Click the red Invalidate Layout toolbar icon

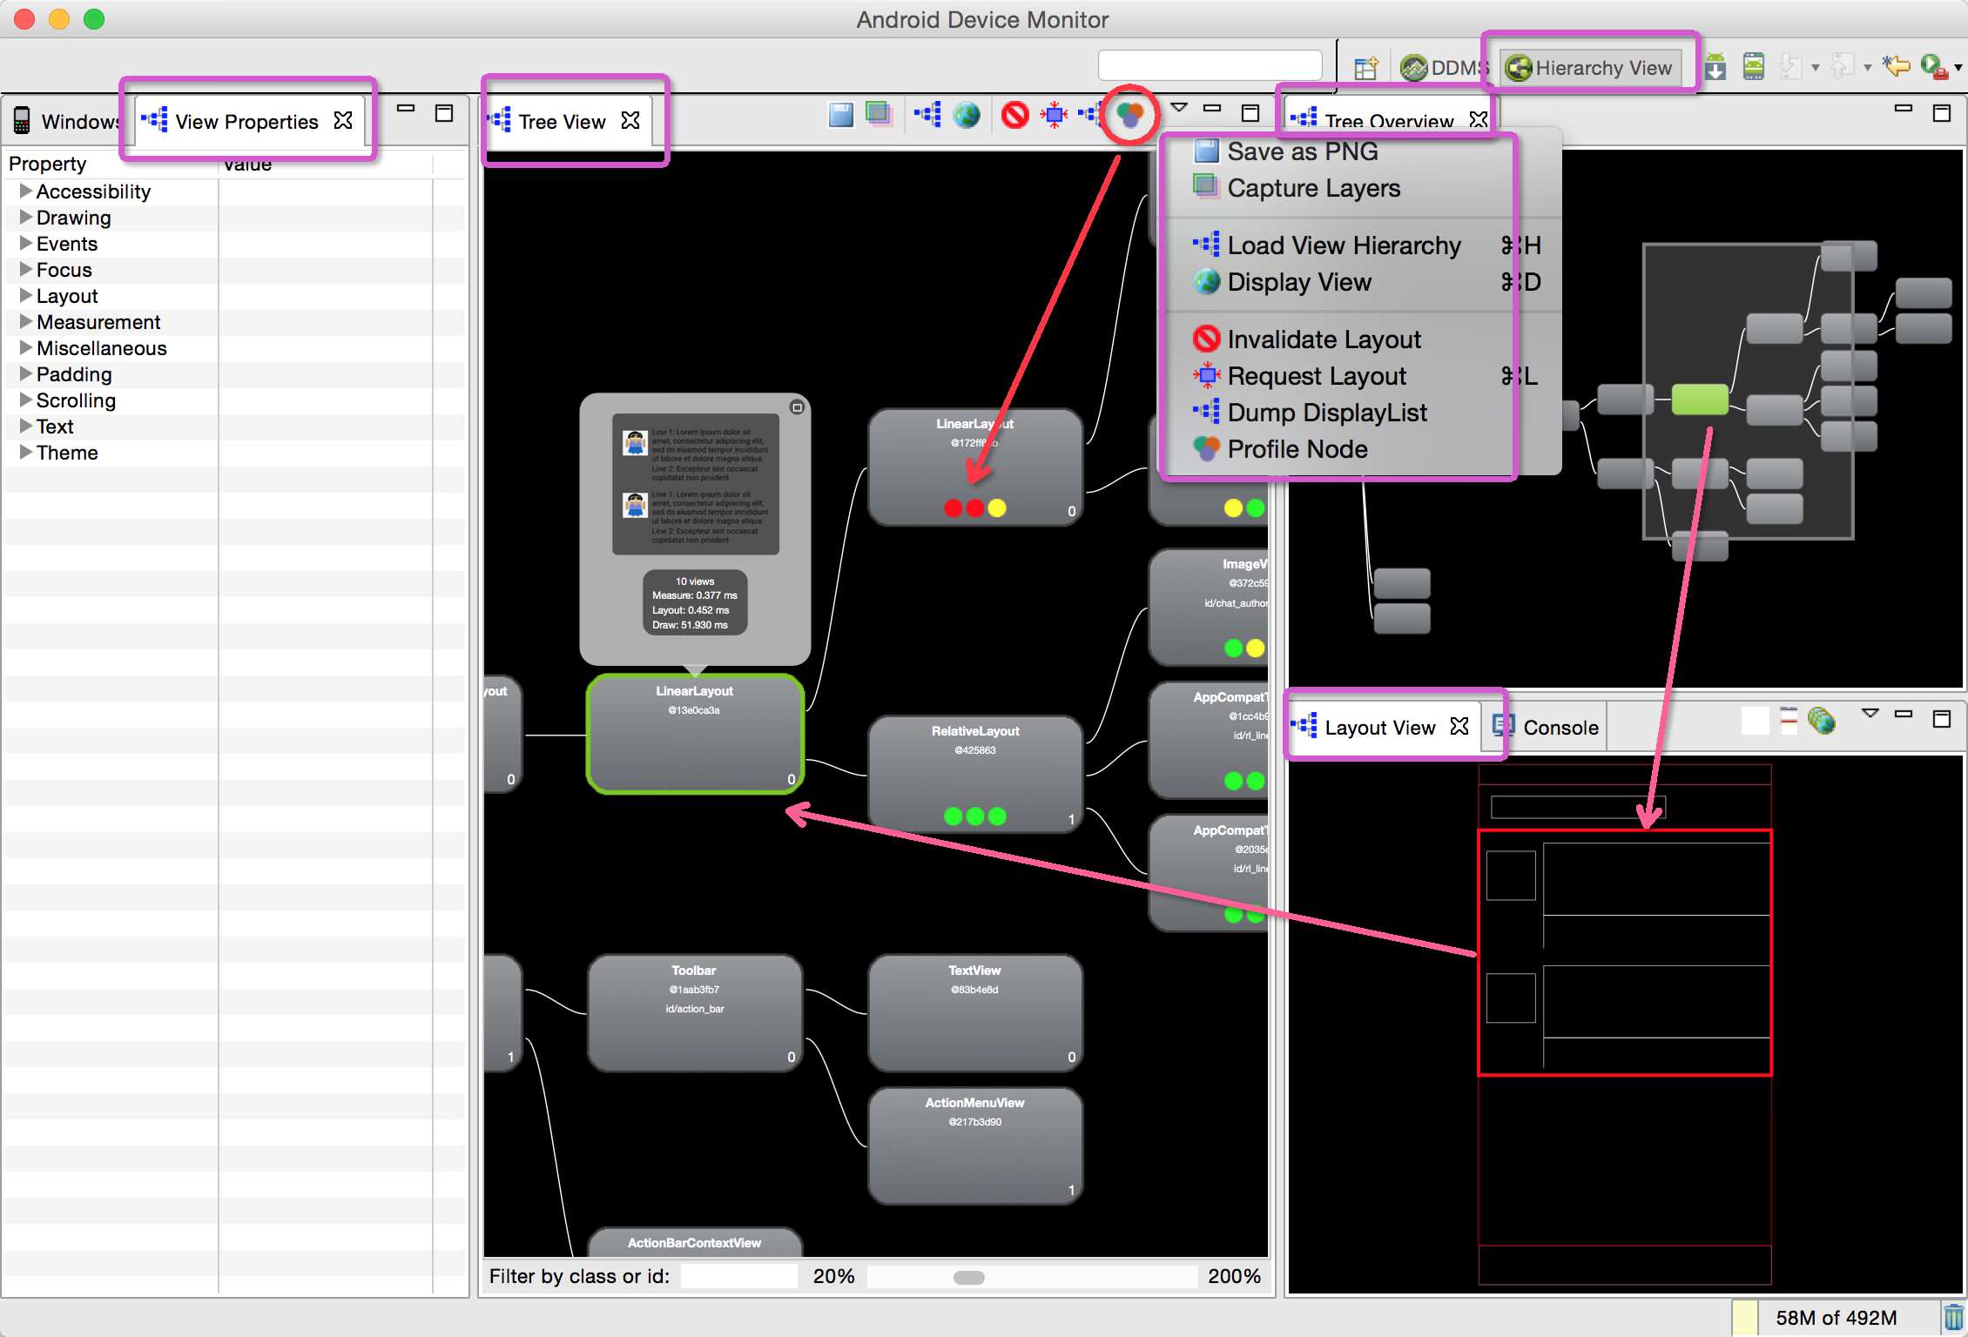(x=1014, y=115)
